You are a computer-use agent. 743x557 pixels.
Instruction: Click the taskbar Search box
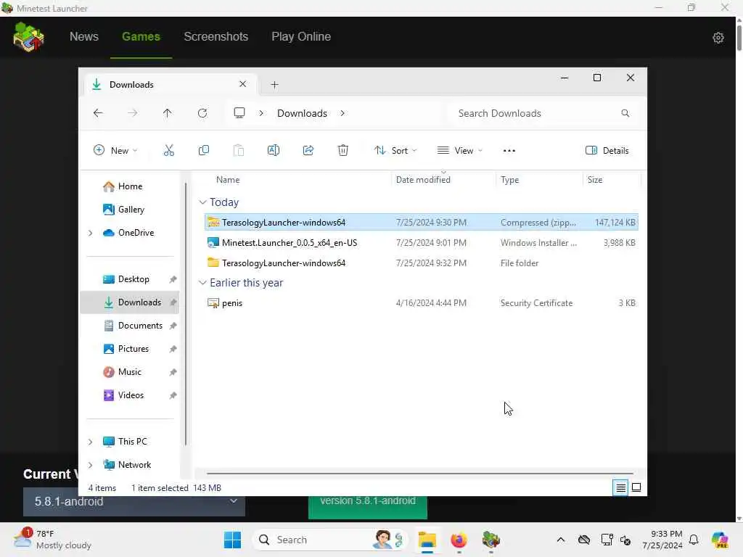click(x=330, y=540)
